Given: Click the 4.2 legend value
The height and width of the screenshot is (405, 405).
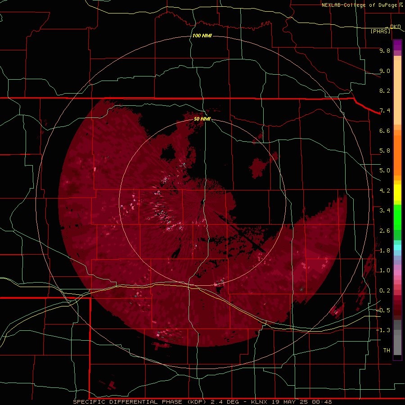Looking at the screenshot, I should coord(385,191).
